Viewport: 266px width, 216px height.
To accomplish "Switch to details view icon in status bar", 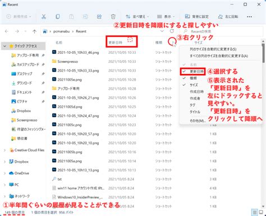I will point(255,212).
